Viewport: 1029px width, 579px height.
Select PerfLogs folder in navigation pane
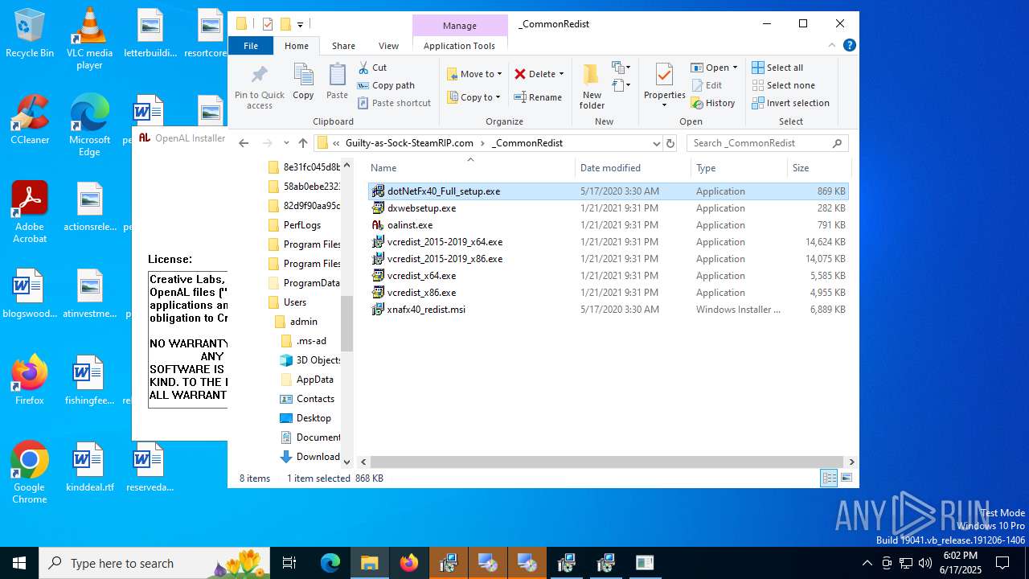302,225
